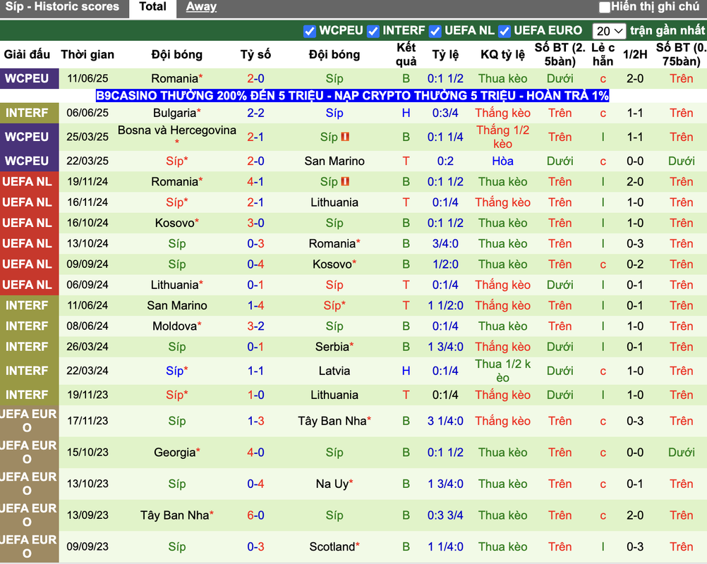Click the KQ tỷ lệ column header

502,54
